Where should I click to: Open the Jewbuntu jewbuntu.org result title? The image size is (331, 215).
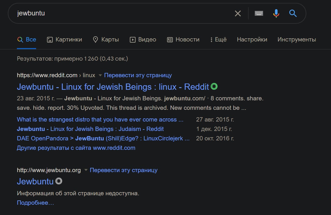35,182
